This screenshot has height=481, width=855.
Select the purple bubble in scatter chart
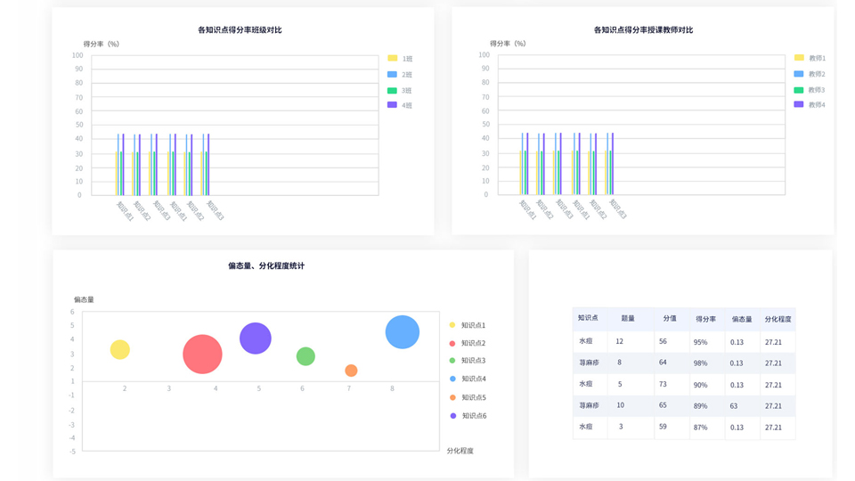pyautogui.click(x=256, y=338)
